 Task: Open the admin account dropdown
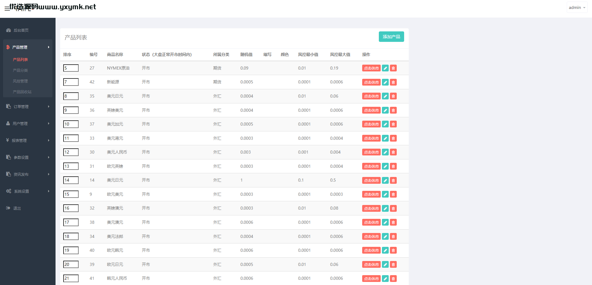[577, 7]
